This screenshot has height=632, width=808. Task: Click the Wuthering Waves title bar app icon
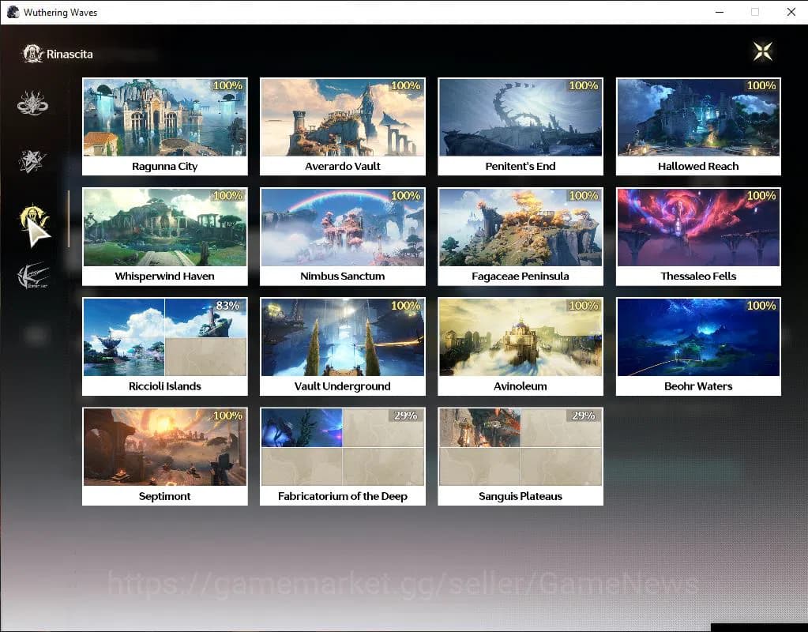pos(13,12)
